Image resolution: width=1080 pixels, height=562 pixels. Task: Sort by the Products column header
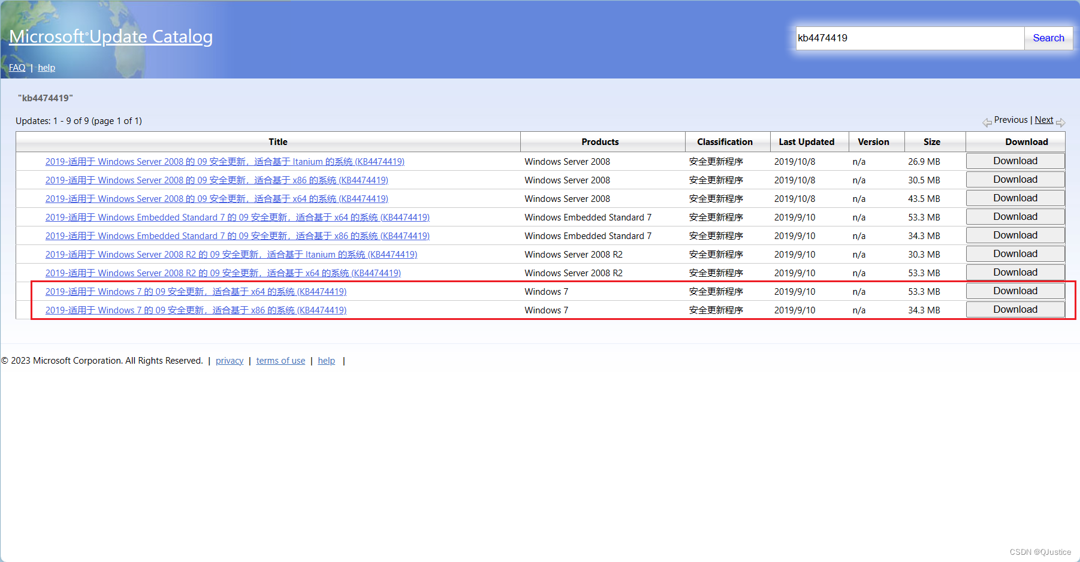(x=600, y=142)
